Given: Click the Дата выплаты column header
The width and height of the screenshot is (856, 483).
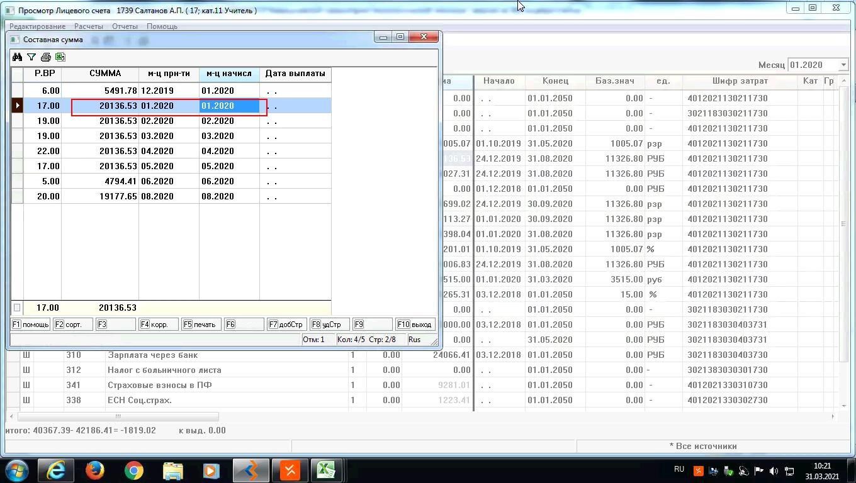Looking at the screenshot, I should tap(295, 74).
